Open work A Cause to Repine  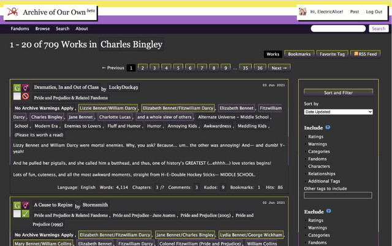pyautogui.click(x=53, y=205)
